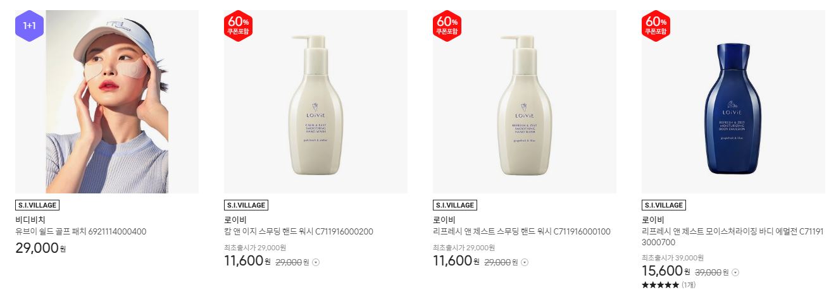
Task: Click S.I.VILLAGE tag under Calm & Easy hand wash
Action: (x=246, y=205)
